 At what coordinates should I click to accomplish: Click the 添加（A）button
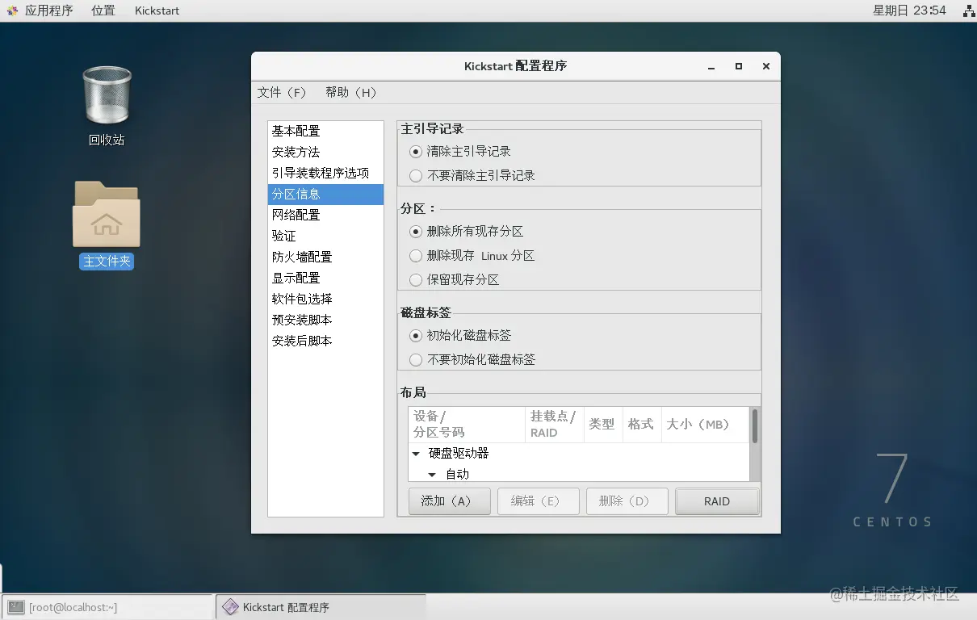pyautogui.click(x=450, y=501)
